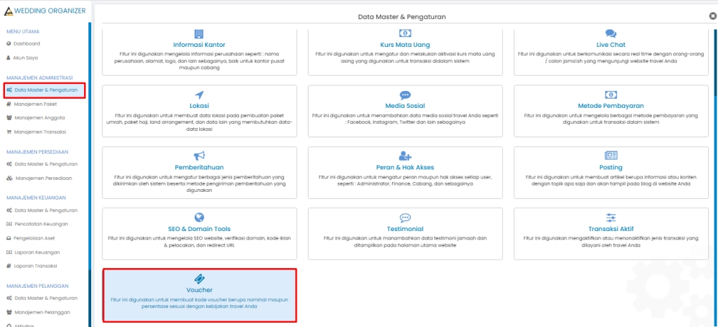Select the Testimonial feature card

(405, 230)
